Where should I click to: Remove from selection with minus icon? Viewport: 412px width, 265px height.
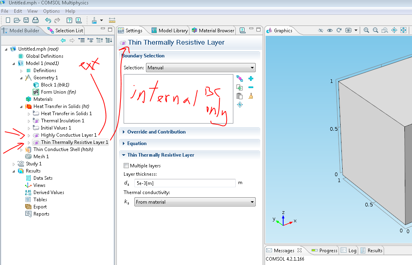tap(251, 87)
